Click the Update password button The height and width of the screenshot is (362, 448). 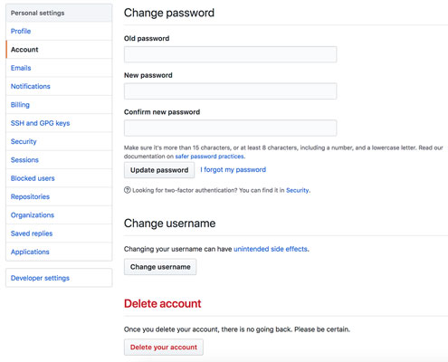coord(159,170)
